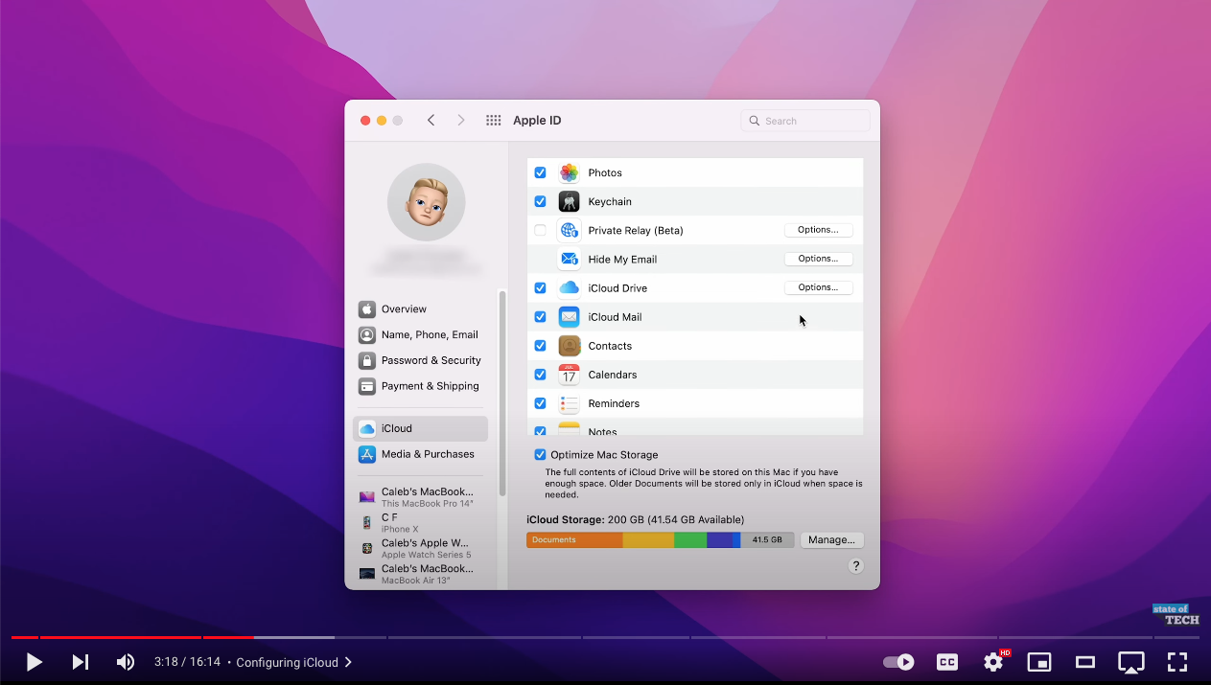The width and height of the screenshot is (1211, 685).
Task: Toggle the video autoplay switch
Action: pyautogui.click(x=898, y=662)
